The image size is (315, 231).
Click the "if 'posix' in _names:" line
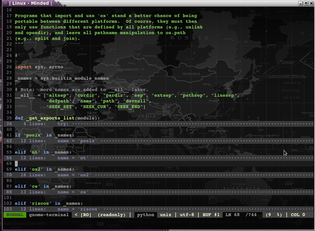(44, 135)
